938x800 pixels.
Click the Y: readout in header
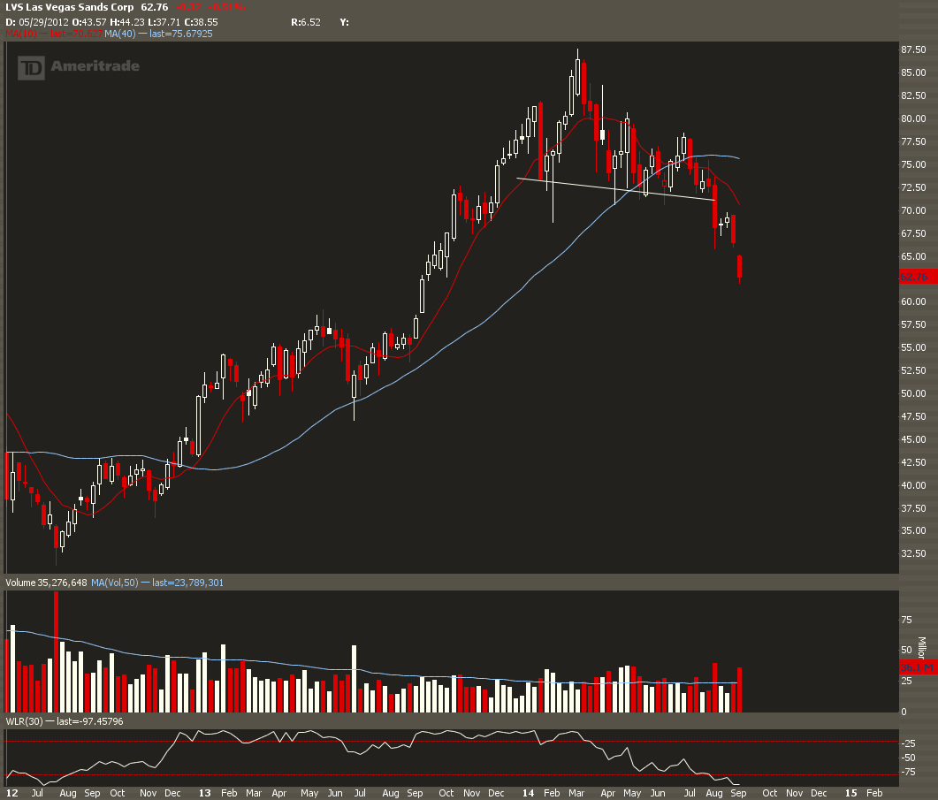click(x=344, y=22)
